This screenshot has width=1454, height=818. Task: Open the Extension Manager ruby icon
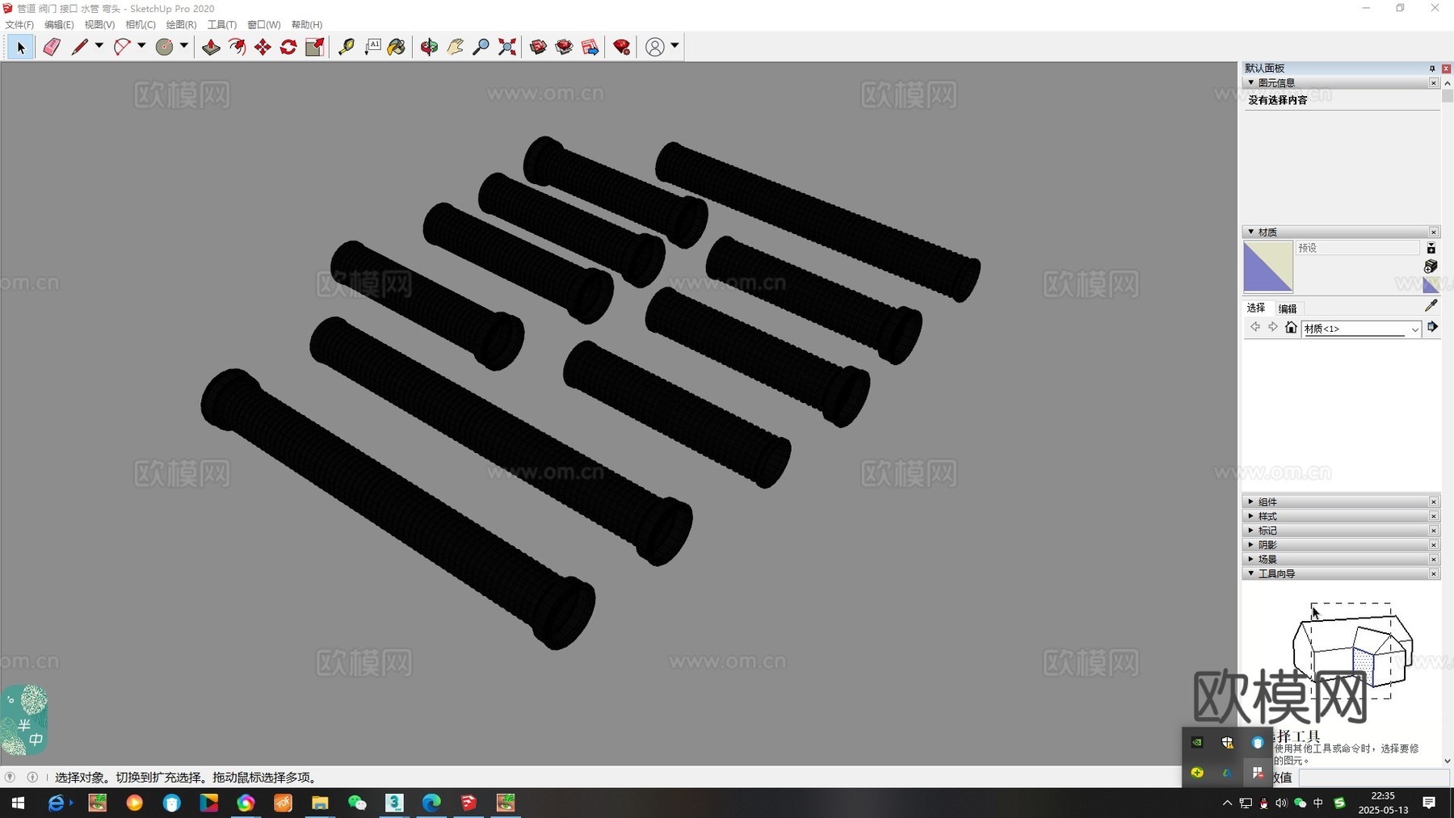pos(622,48)
